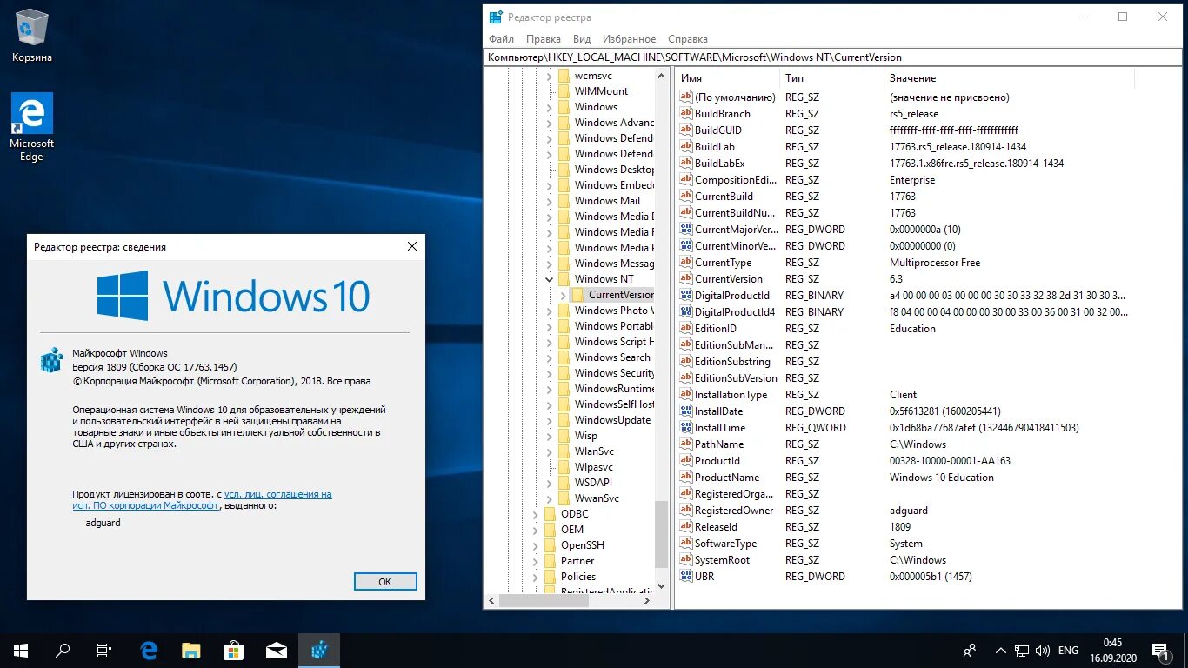Open the Файл menu
The image size is (1188, 668).
pos(501,39)
